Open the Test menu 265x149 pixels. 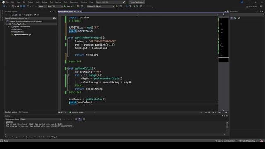coord(51,2)
